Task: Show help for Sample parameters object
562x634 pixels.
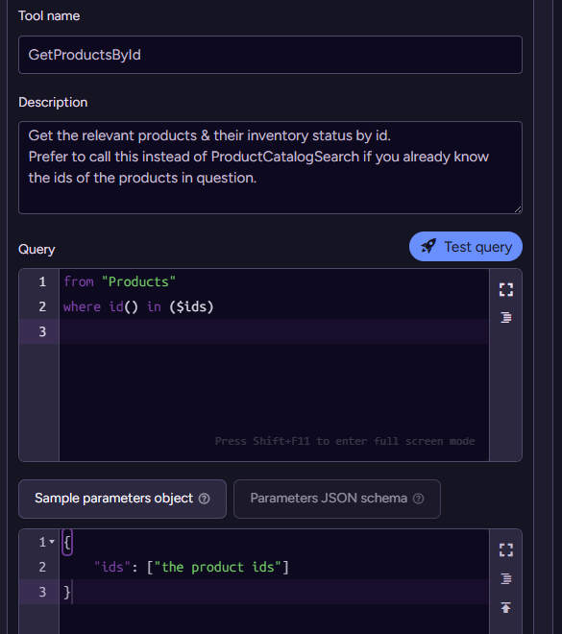Action: [205, 499]
